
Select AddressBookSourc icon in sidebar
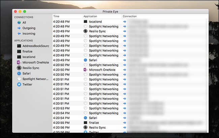(19, 46)
